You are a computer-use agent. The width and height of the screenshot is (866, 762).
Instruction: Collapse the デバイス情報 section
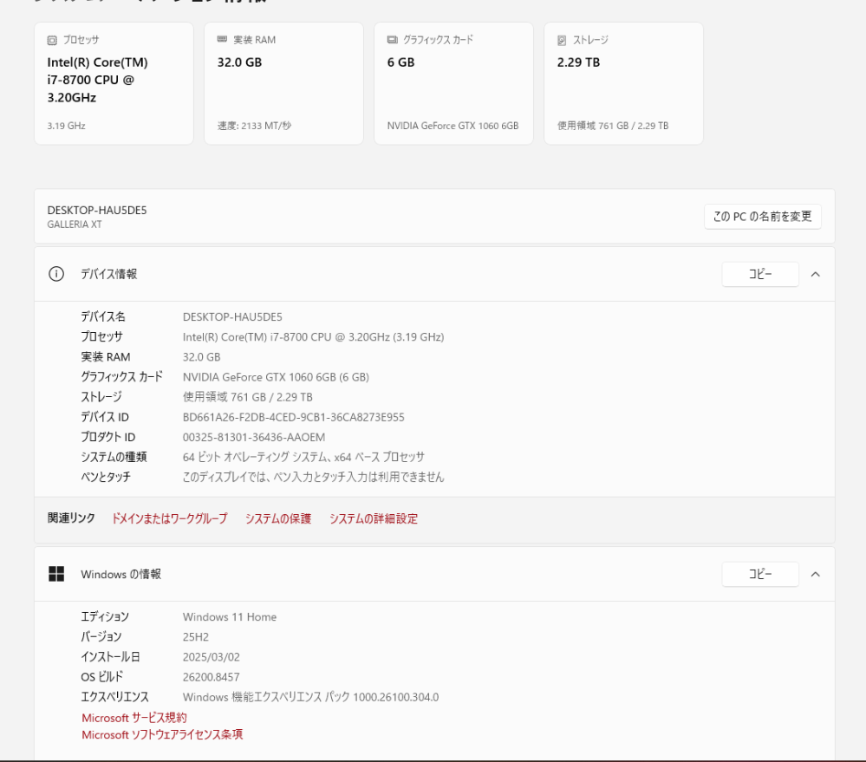(x=815, y=275)
